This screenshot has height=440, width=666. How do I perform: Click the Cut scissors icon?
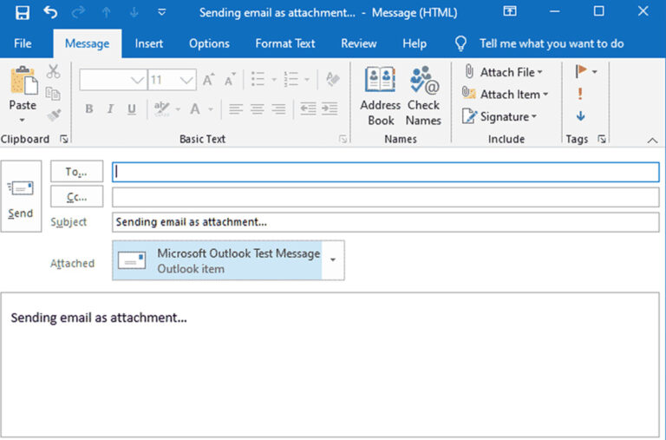[54, 72]
